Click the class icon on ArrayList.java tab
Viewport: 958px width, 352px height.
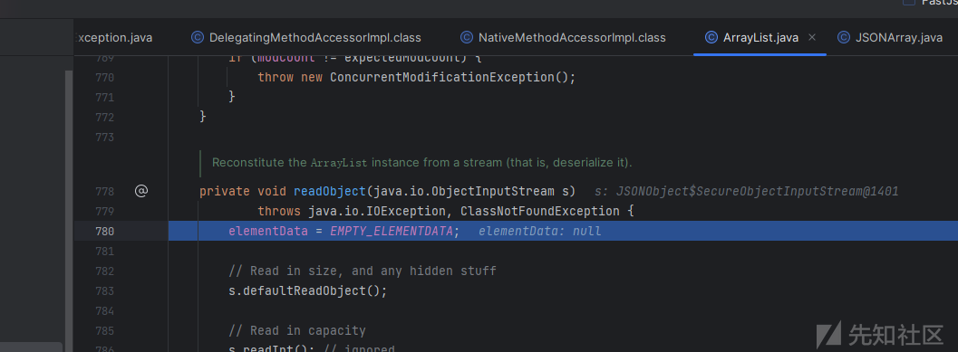[x=711, y=38]
